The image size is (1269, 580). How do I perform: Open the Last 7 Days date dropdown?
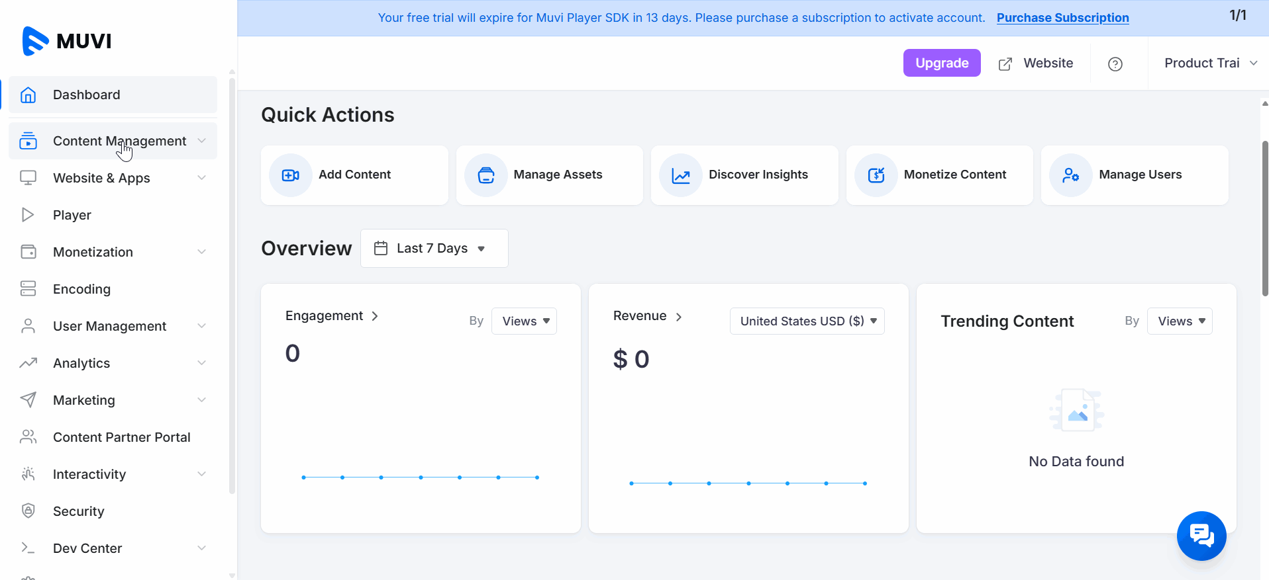click(434, 249)
